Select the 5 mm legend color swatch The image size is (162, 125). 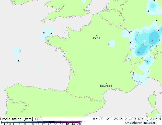pos(28,122)
